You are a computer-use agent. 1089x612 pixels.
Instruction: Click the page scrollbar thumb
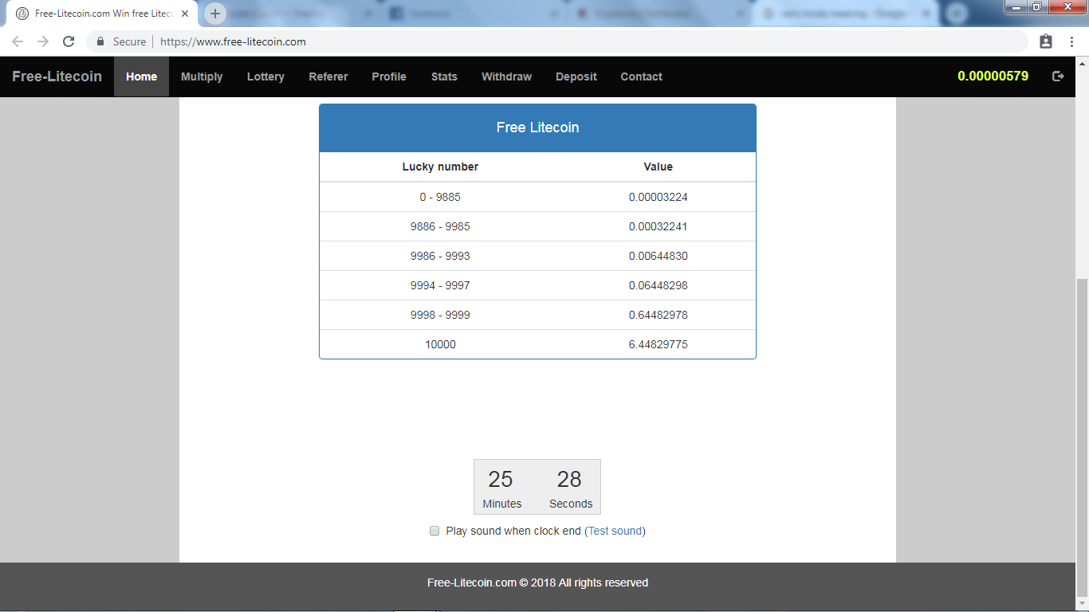1082,437
